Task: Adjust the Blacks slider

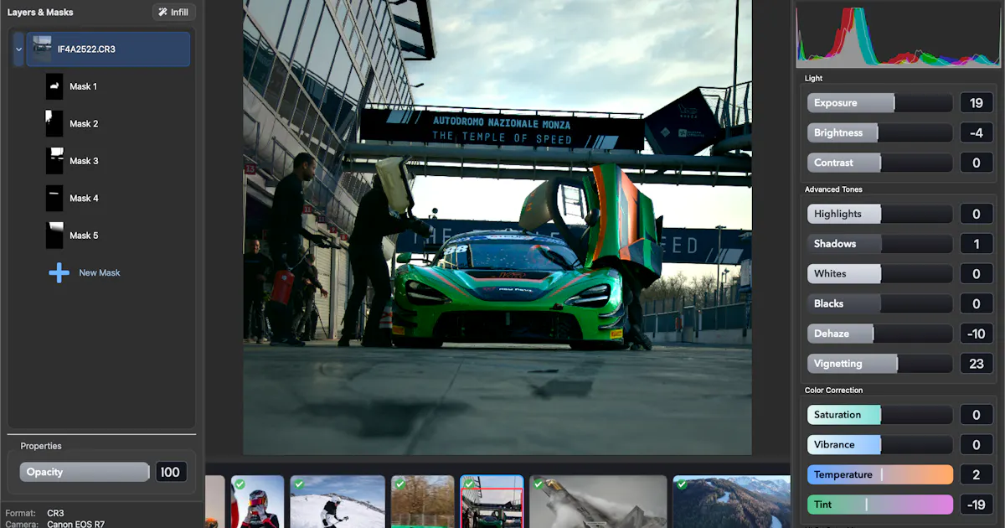Action: click(880, 303)
